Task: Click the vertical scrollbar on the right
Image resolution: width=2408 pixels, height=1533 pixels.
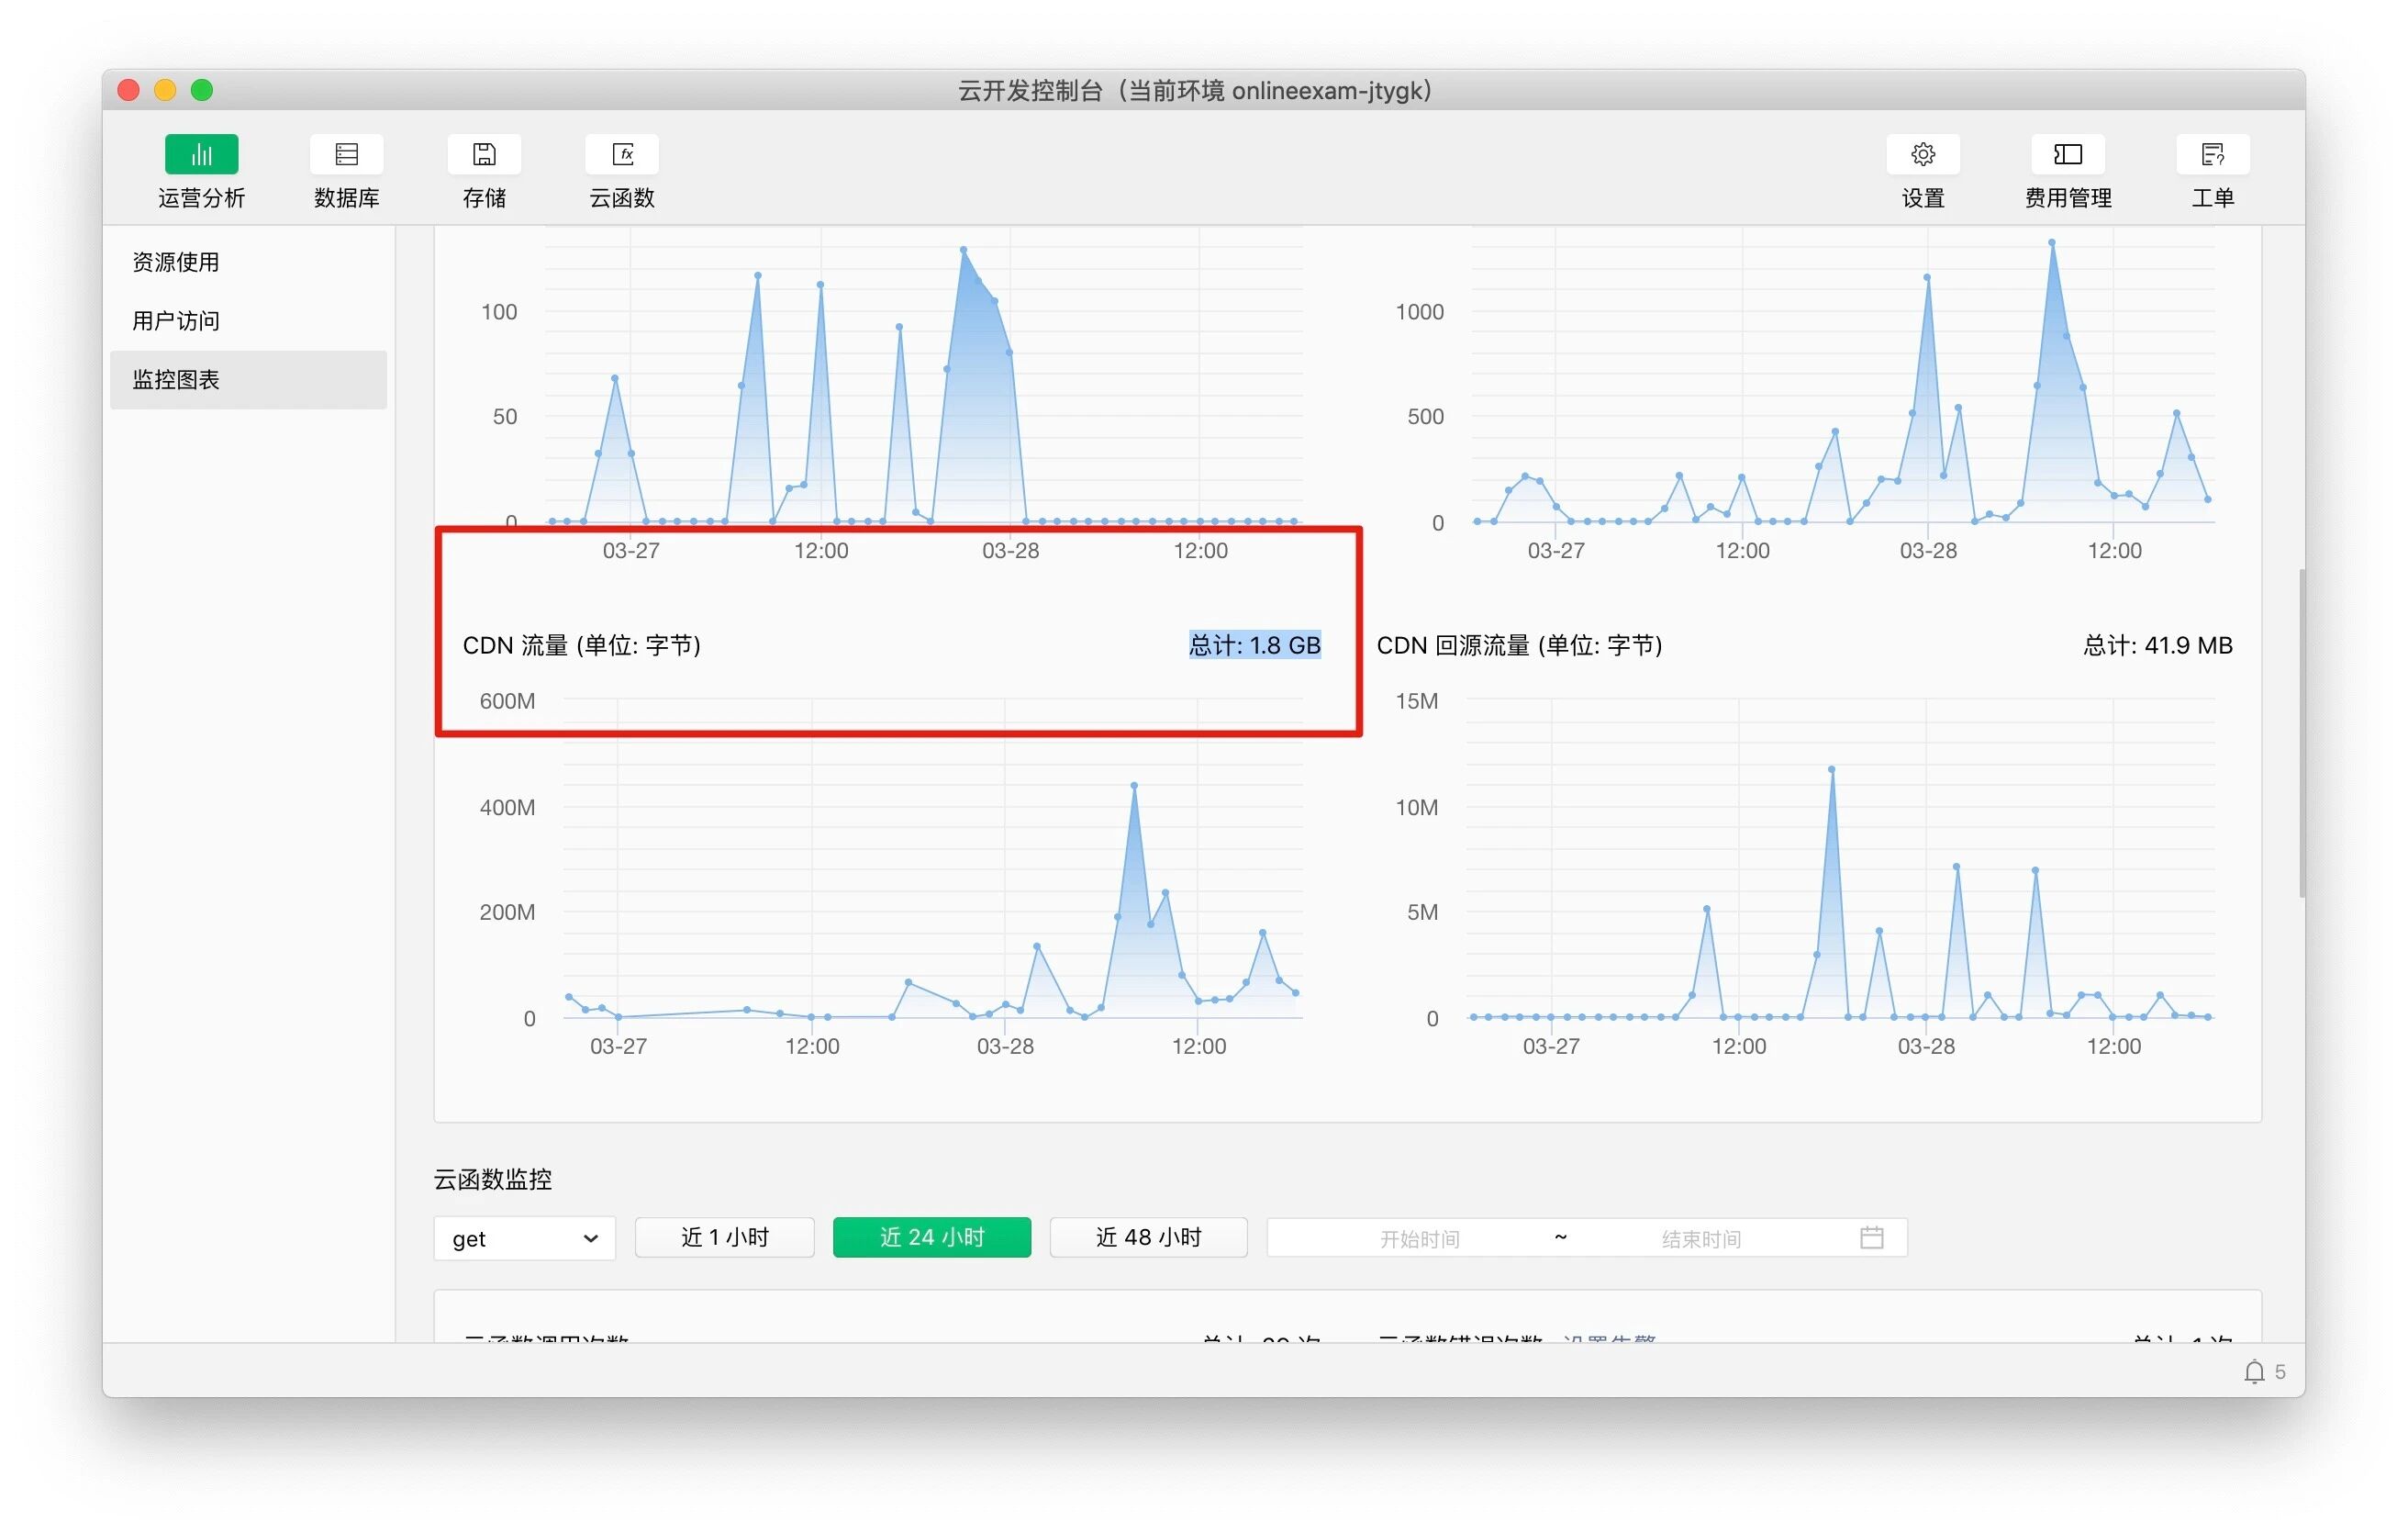Action: [x=2301, y=733]
